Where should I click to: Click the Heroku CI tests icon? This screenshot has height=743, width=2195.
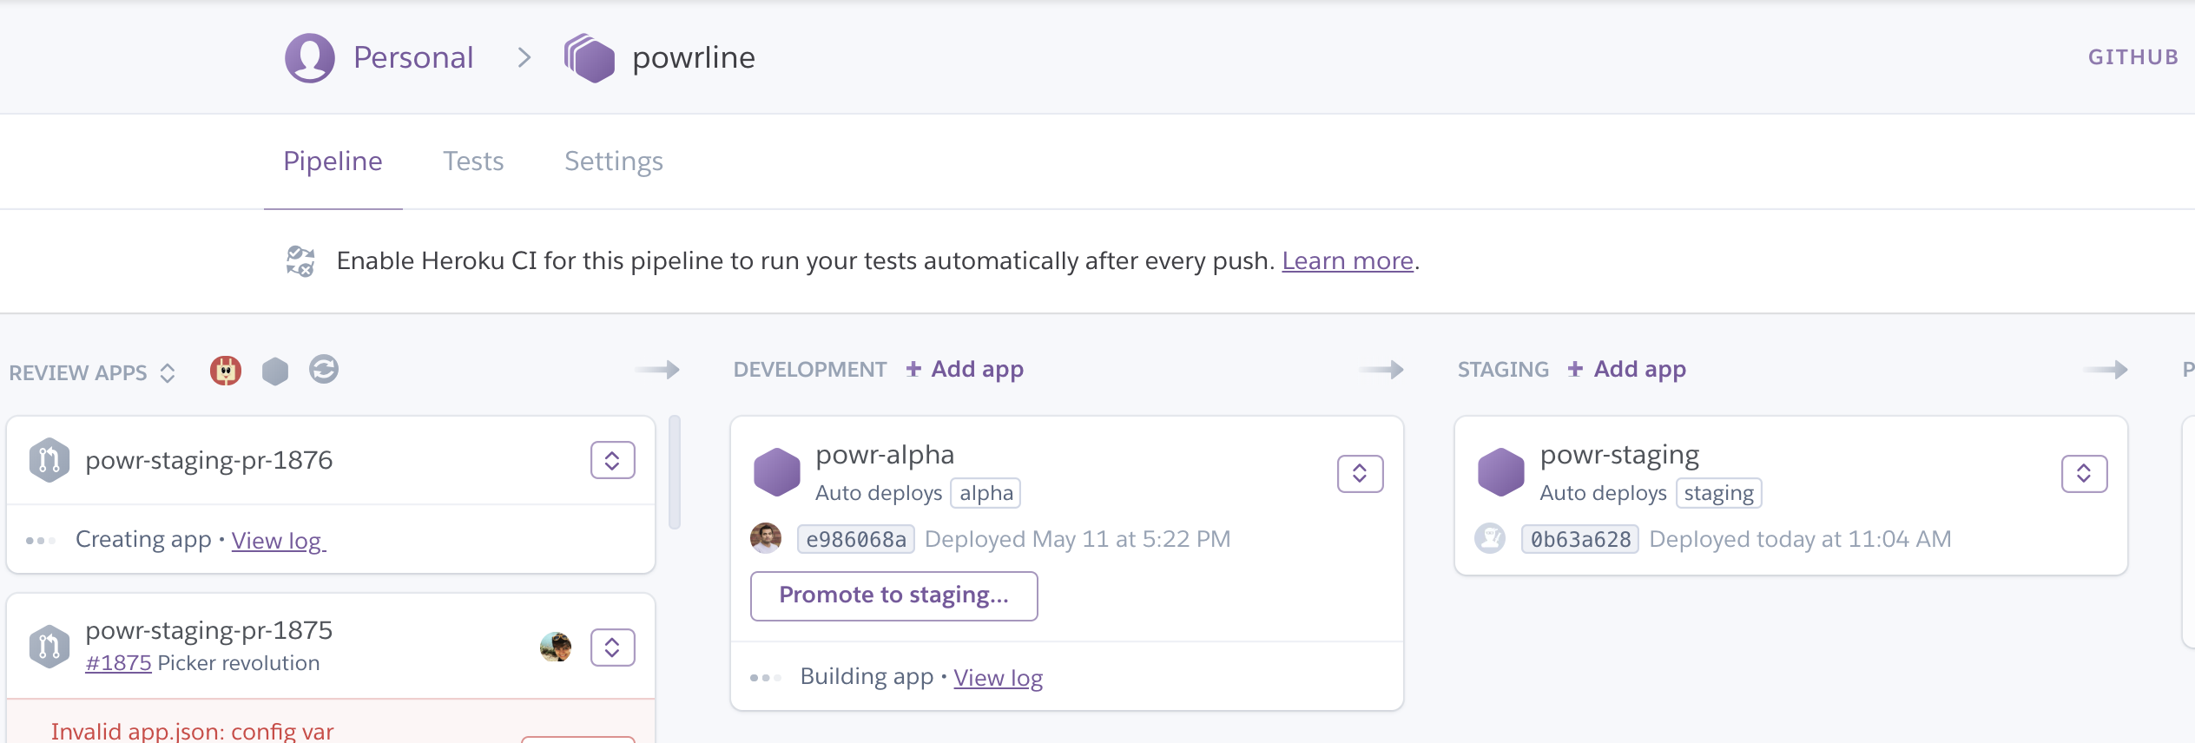click(x=300, y=260)
